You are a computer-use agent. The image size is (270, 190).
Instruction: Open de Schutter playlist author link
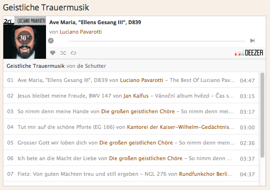tap(92, 66)
